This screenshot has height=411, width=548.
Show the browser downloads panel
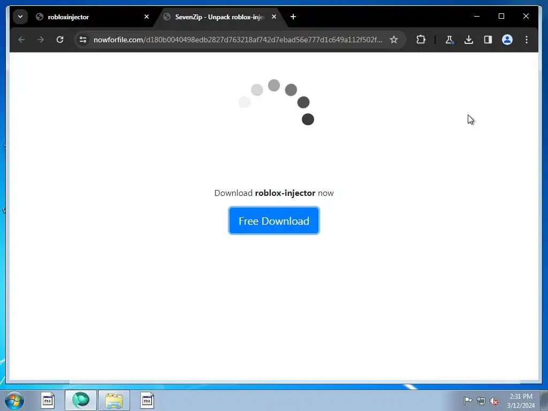tap(469, 40)
